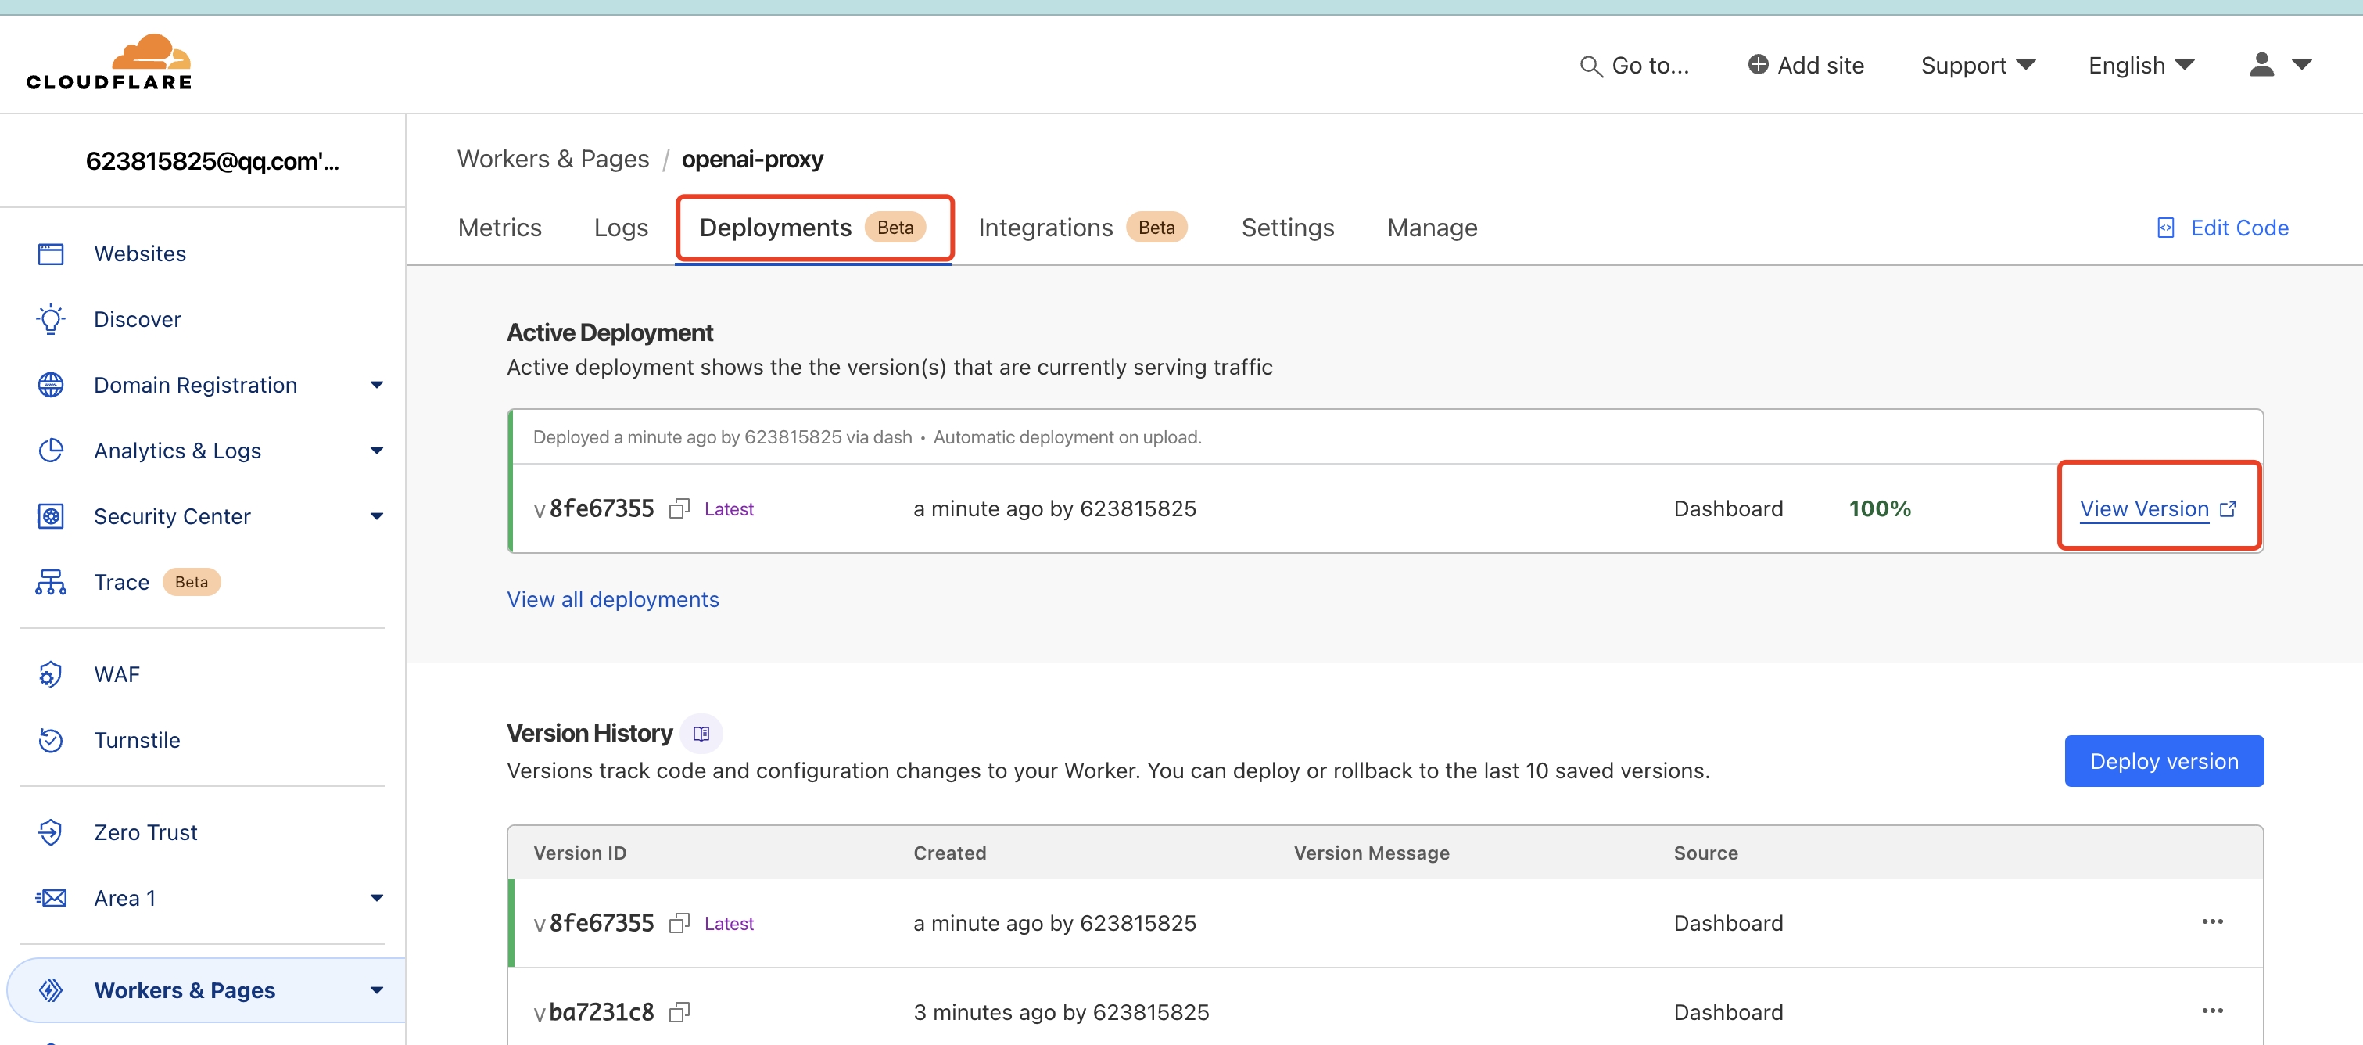Click the Zero Trust icon
This screenshot has width=2363, height=1045.
(51, 832)
